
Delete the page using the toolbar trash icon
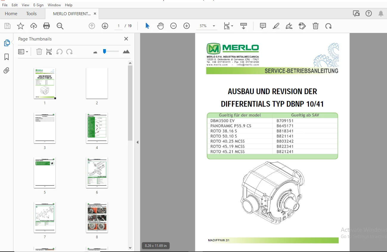point(315,26)
